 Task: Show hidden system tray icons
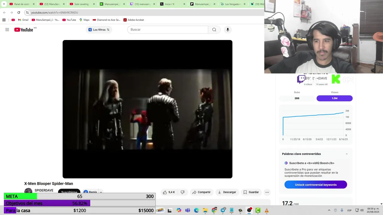point(329,210)
